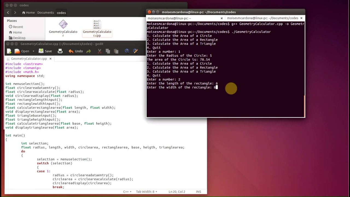The width and height of the screenshot is (350, 197).
Task: Save the GeometryCalculator.cpp file
Action: click(45, 51)
